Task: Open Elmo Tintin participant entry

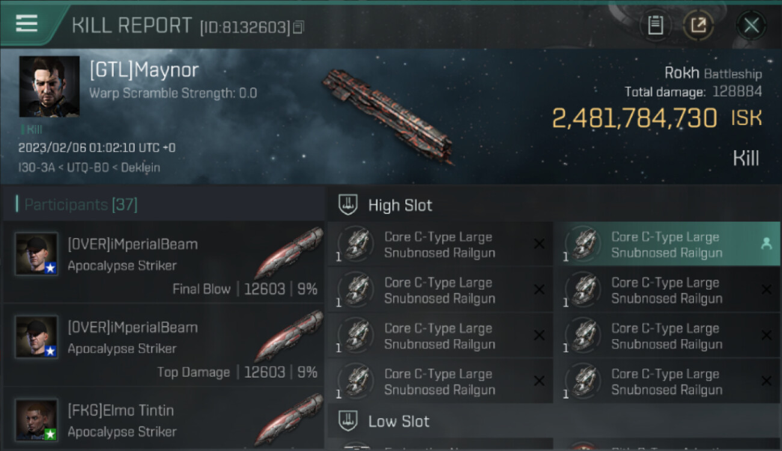Action: coord(164,419)
